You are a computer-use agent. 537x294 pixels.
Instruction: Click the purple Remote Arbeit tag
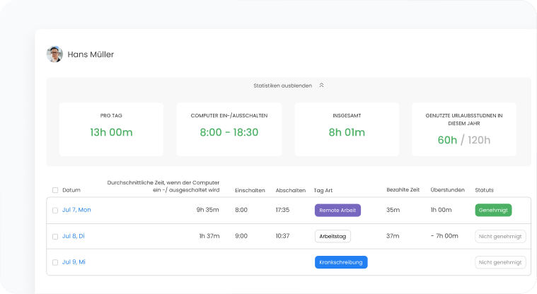(337, 210)
